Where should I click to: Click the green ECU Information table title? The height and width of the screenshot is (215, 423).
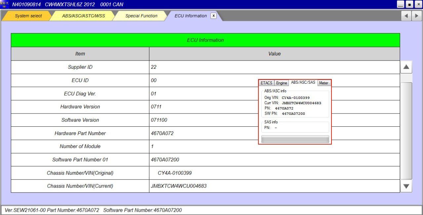pos(205,40)
